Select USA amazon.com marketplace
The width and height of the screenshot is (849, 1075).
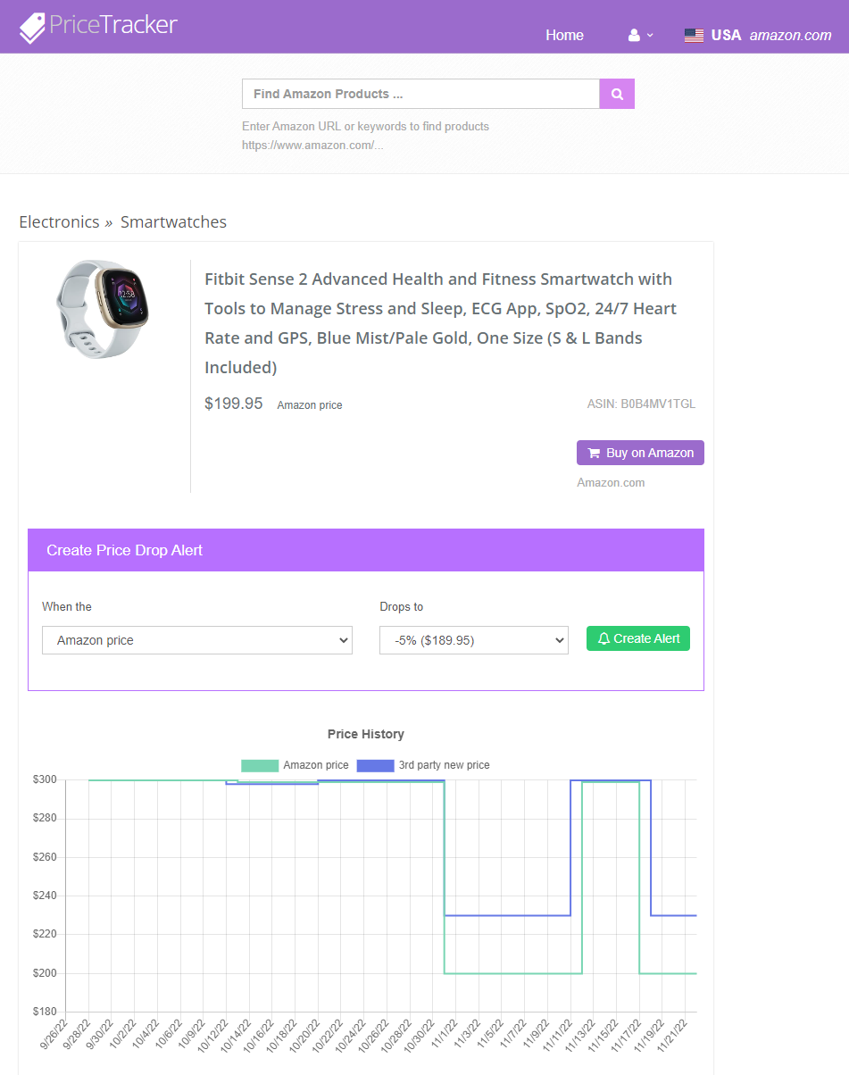pos(758,35)
